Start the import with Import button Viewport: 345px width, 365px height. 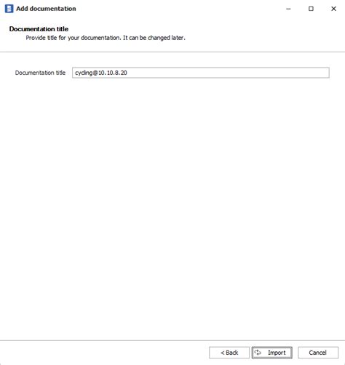click(271, 353)
